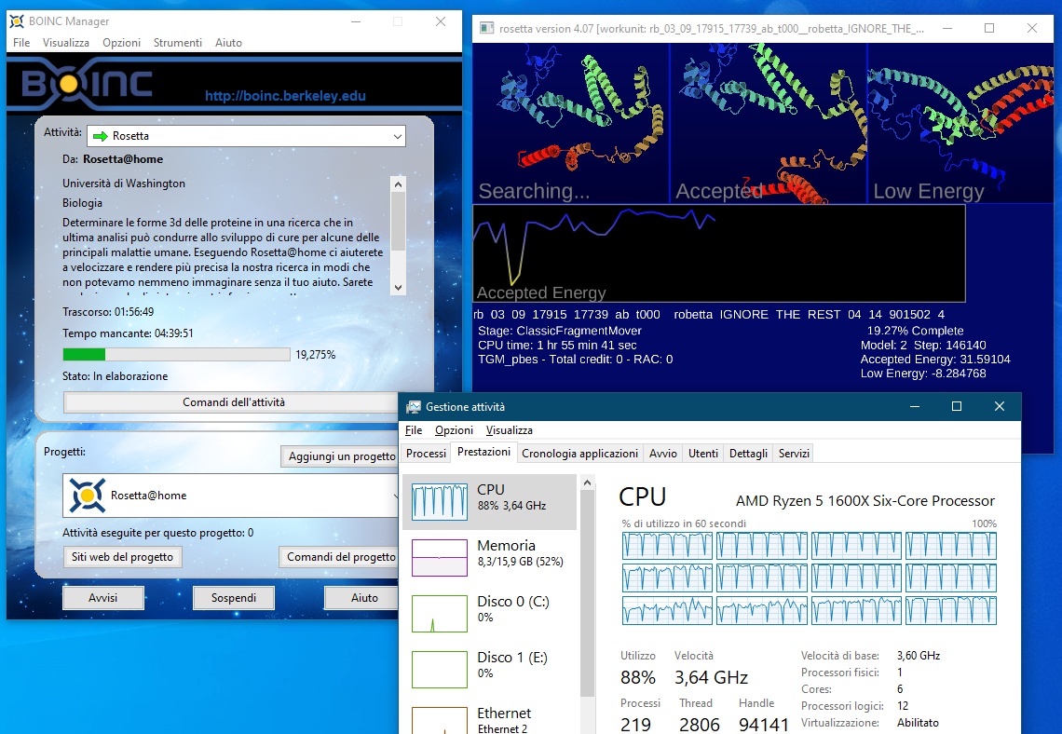Image resolution: width=1062 pixels, height=734 pixels.
Task: Click the 'Stato: In elaborazione' text
Action: tap(116, 375)
